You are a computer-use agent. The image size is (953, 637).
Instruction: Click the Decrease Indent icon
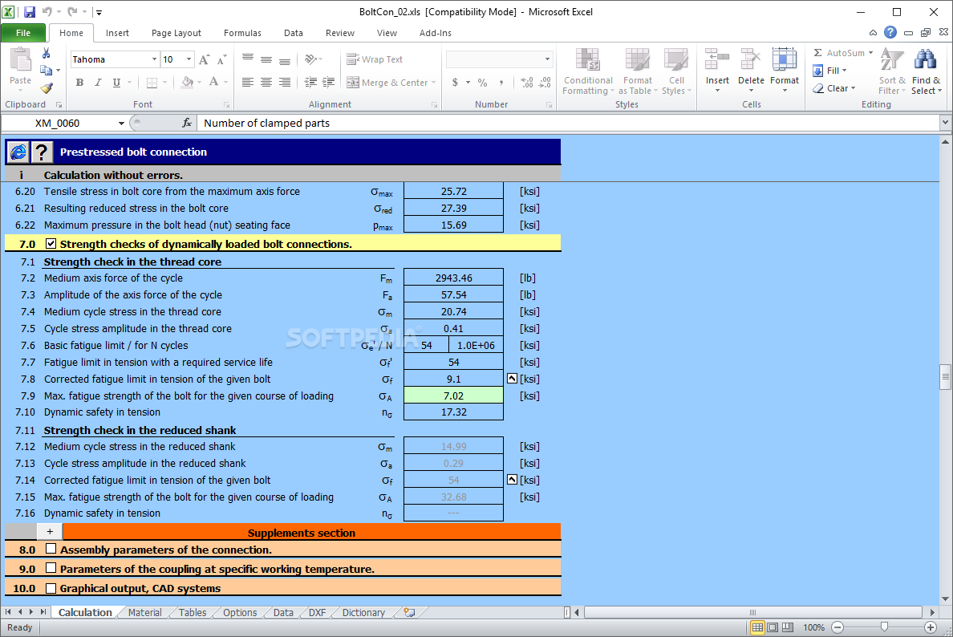pos(310,82)
